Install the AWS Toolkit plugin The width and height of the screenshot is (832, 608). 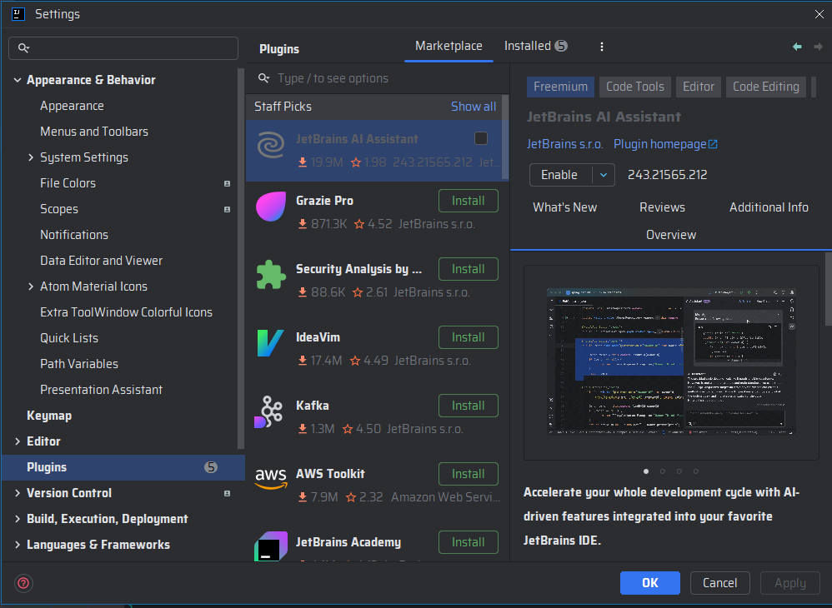tap(468, 475)
